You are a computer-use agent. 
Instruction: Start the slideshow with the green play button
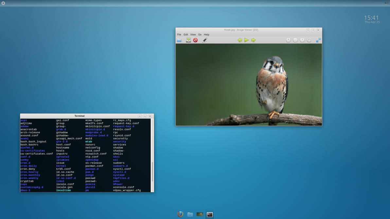246,40
